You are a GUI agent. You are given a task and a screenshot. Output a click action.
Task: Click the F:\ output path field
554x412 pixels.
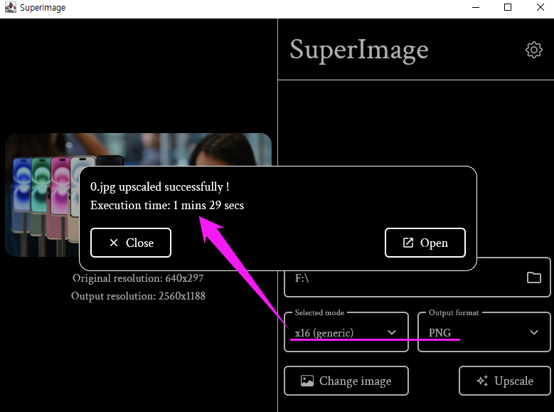[417, 278]
